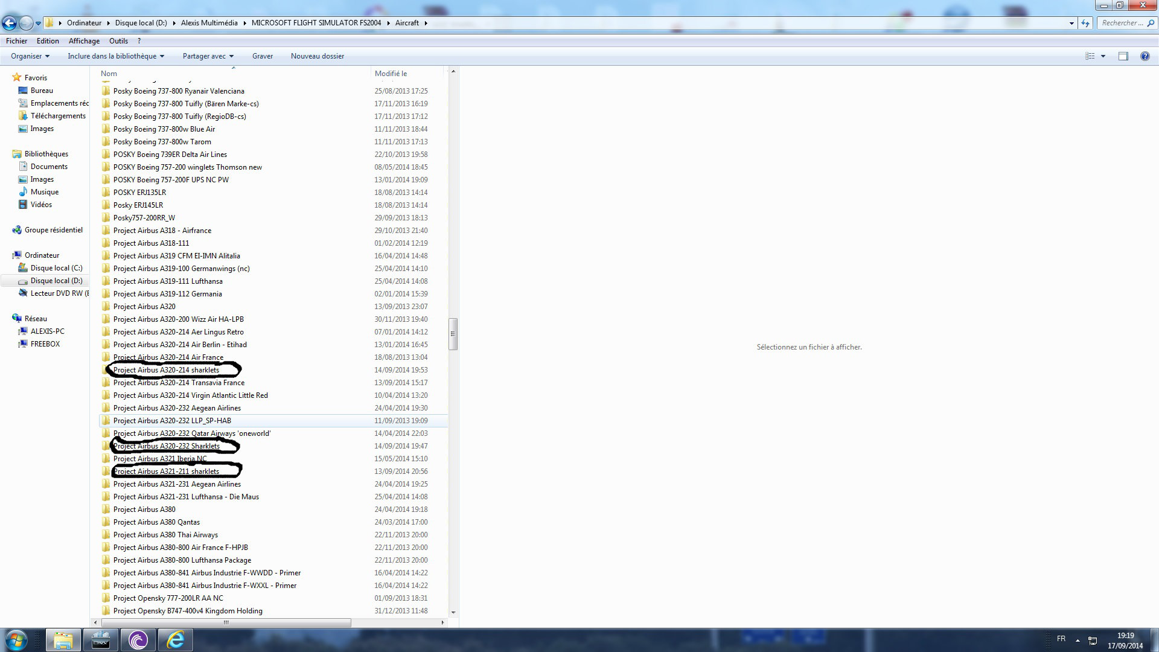Click the Help question mark icon
This screenshot has height=652, width=1159.
point(1145,56)
